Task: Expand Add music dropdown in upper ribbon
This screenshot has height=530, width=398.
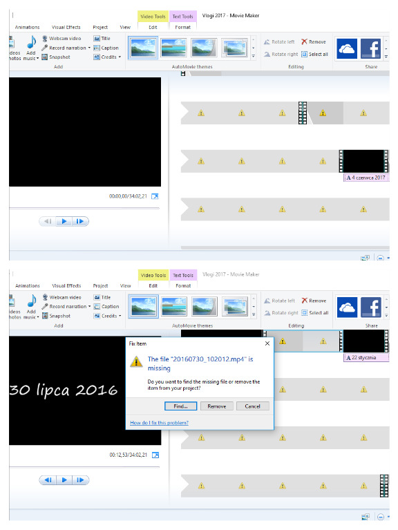Action: 37,58
